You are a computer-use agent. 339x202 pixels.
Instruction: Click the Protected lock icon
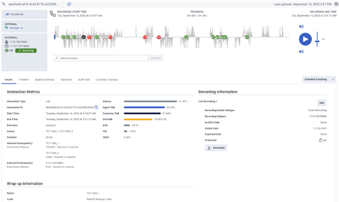[x=321, y=140]
